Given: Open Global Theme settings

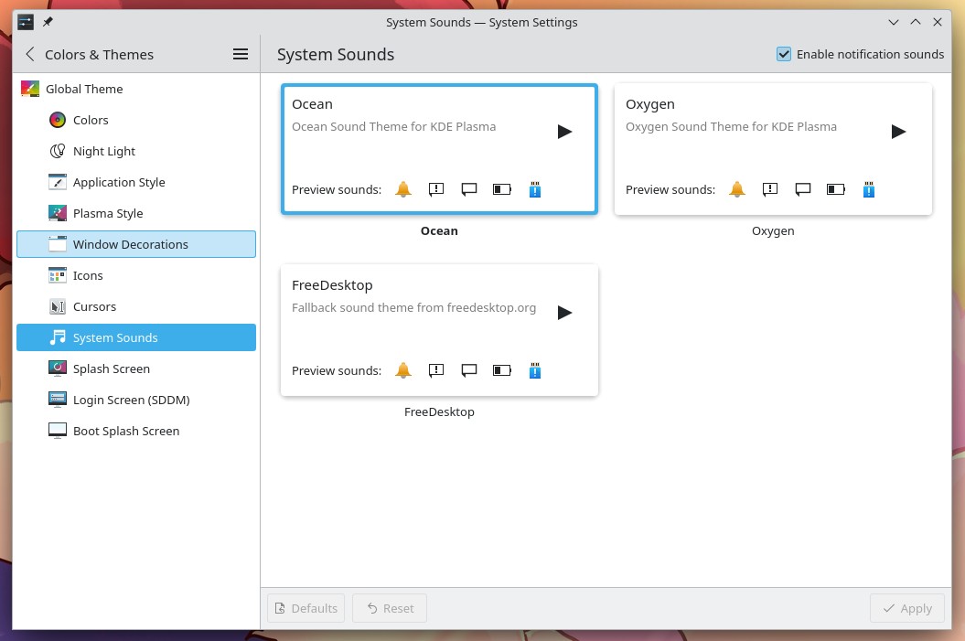Looking at the screenshot, I should tap(136, 90).
